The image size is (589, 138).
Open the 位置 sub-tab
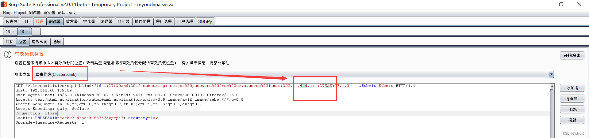coord(22,42)
